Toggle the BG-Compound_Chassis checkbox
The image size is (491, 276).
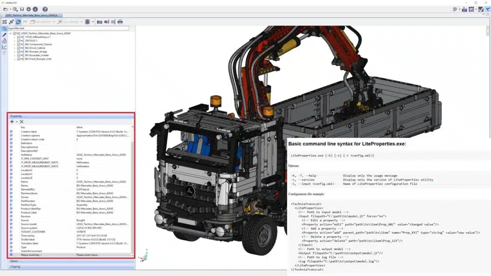coord(19,44)
